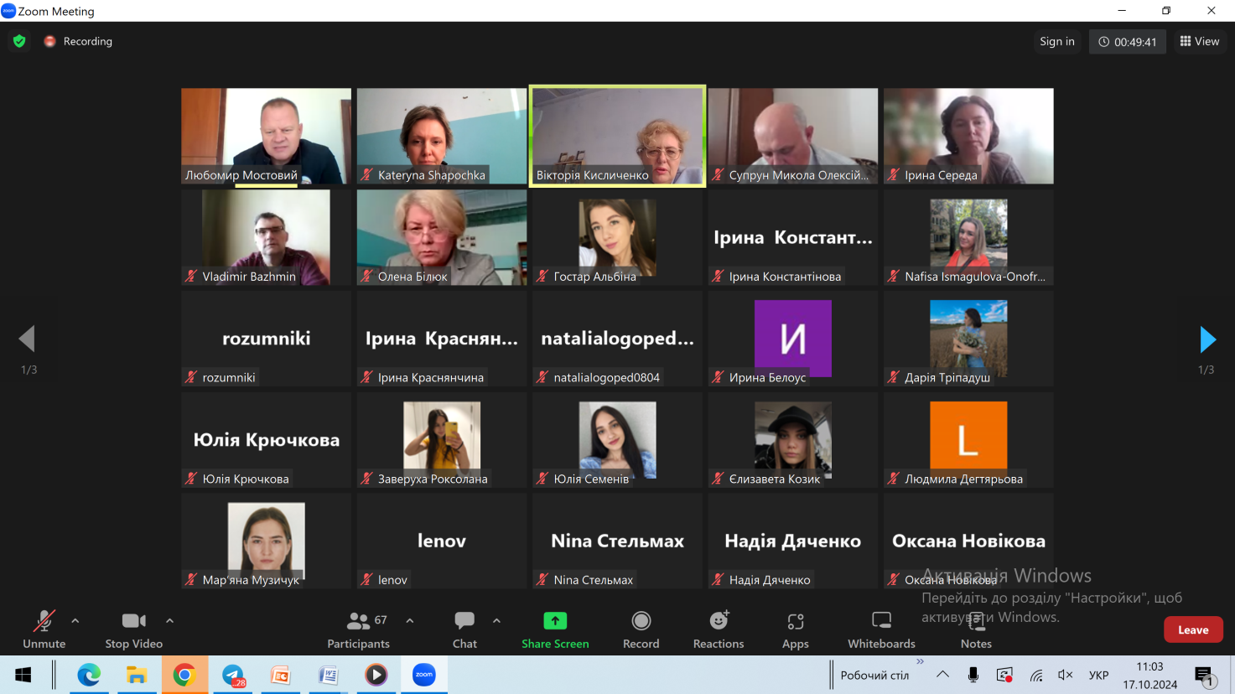Open audio options arrow next to Unmute

(75, 621)
